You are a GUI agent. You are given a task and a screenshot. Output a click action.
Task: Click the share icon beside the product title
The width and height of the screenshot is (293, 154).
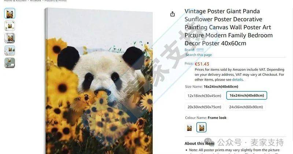coord(173,14)
